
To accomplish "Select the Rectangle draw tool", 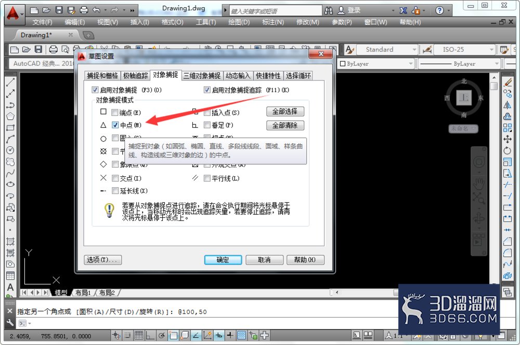I will coord(10,128).
